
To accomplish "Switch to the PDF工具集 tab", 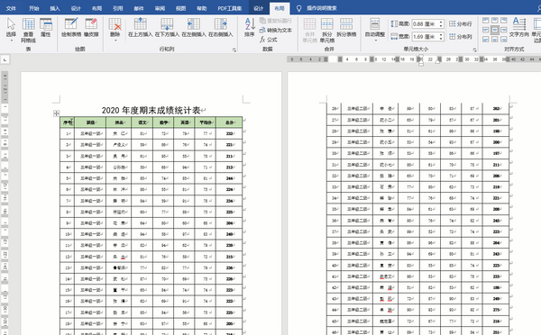I will 229,8.
